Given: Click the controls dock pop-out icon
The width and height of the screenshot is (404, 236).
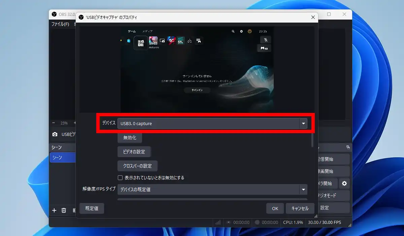Looking at the screenshot, I should (348, 147).
